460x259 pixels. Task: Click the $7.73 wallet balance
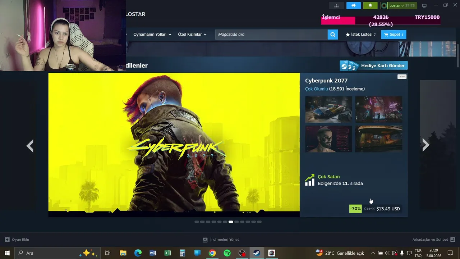click(410, 6)
